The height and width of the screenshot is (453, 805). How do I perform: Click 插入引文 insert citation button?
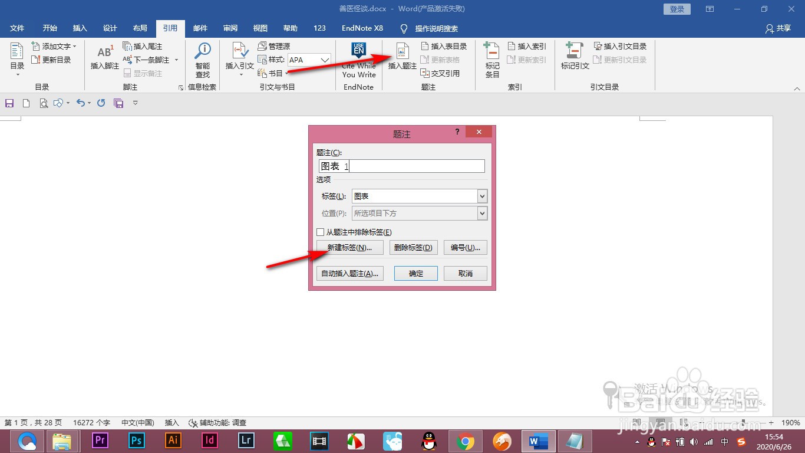[x=240, y=58]
